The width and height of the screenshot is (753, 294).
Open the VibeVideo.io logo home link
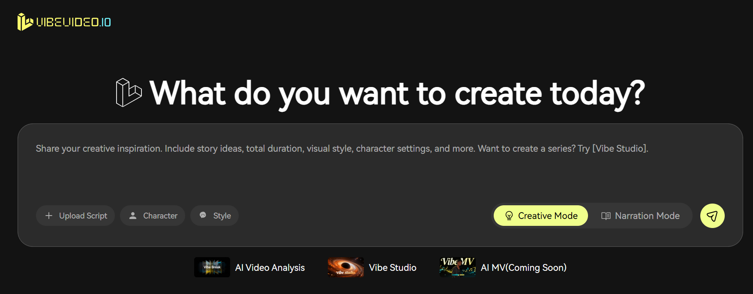[64, 22]
